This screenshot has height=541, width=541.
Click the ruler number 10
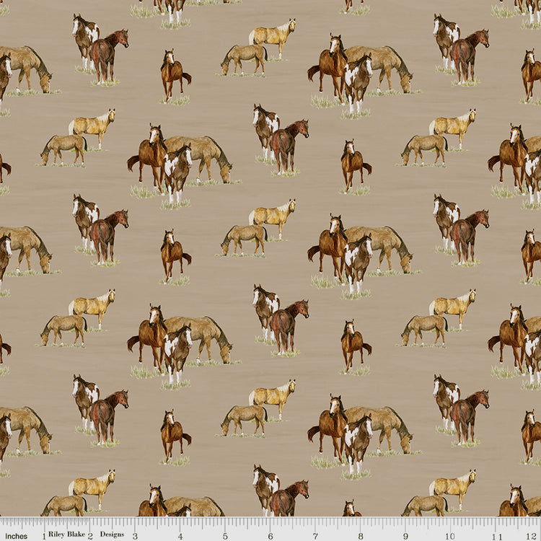[x=450, y=536]
